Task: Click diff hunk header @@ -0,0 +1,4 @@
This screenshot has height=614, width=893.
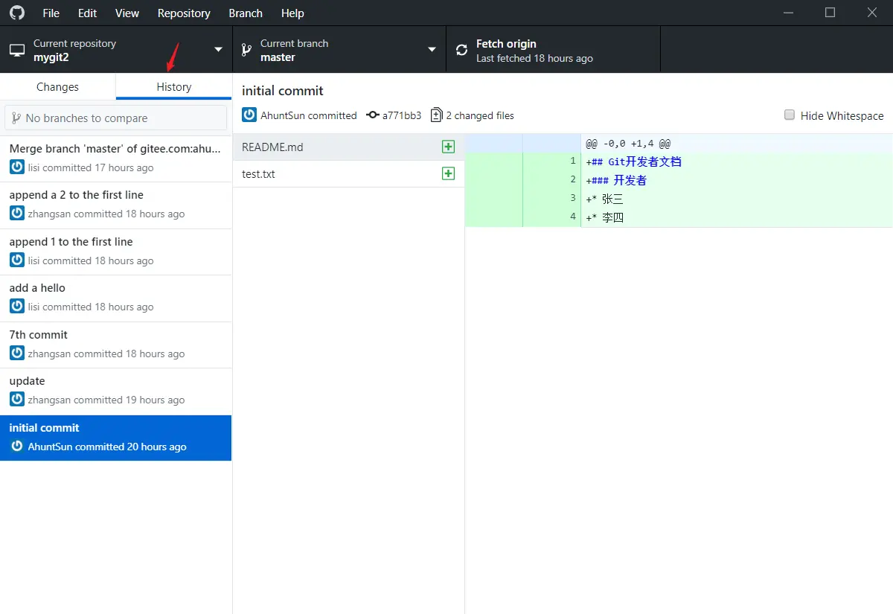Action: coord(628,144)
